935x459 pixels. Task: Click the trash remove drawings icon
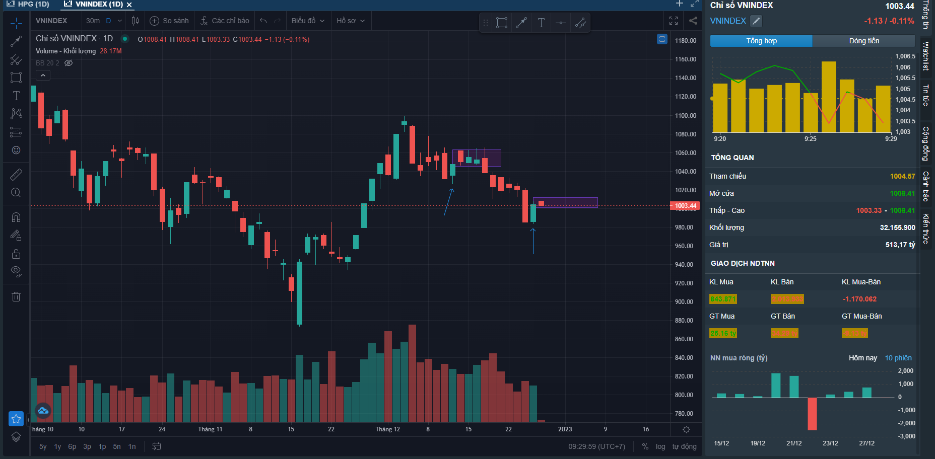click(x=16, y=296)
